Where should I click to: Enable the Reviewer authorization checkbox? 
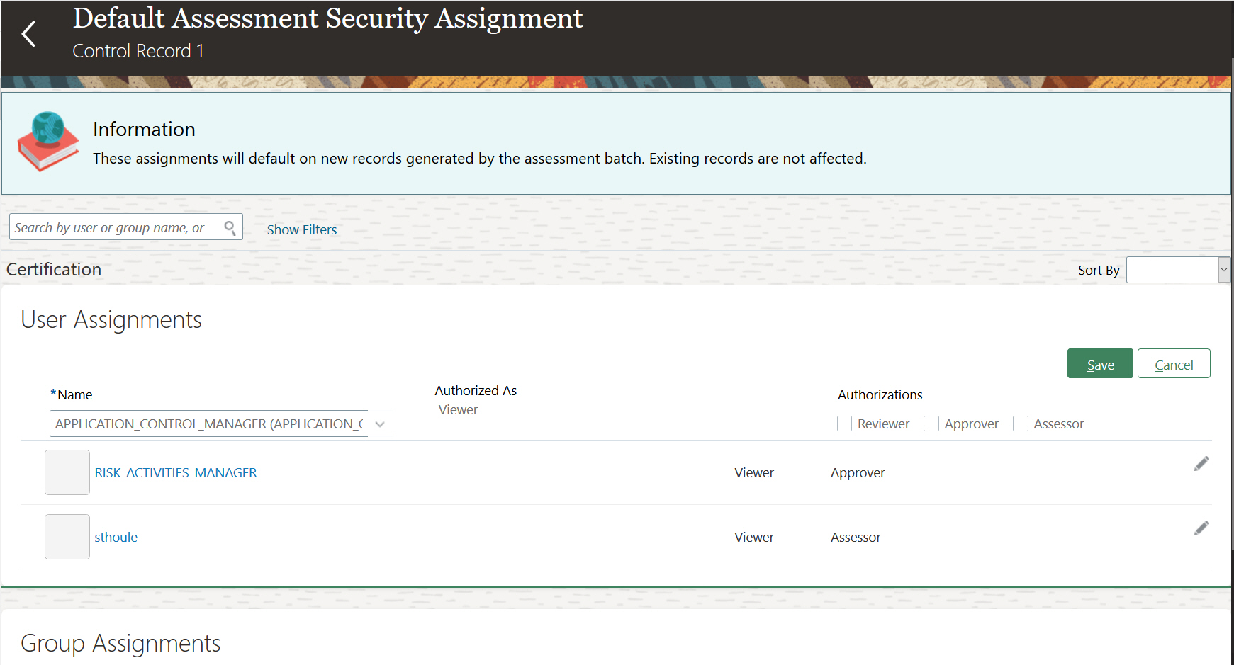(844, 424)
